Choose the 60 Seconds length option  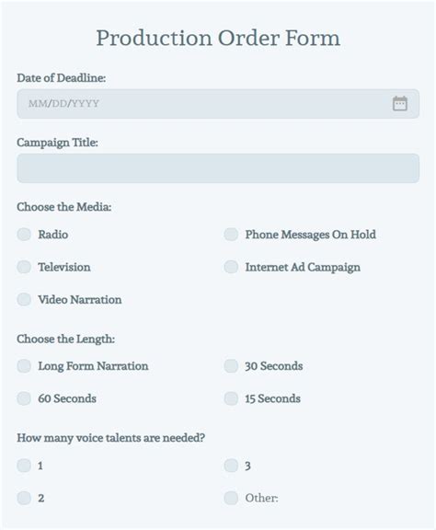tap(24, 398)
